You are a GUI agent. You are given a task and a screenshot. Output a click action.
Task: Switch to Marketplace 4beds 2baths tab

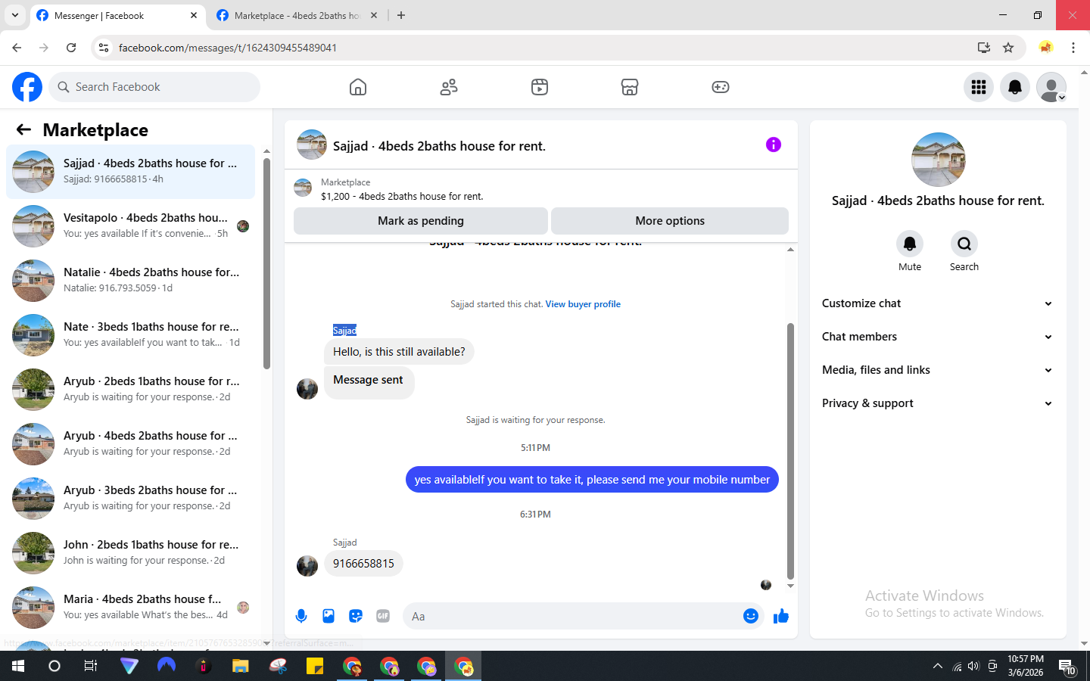click(x=297, y=15)
